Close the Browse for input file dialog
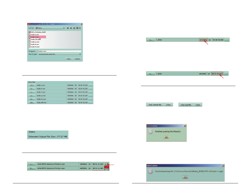Screen dimensions: 251x196 [x=82, y=24]
